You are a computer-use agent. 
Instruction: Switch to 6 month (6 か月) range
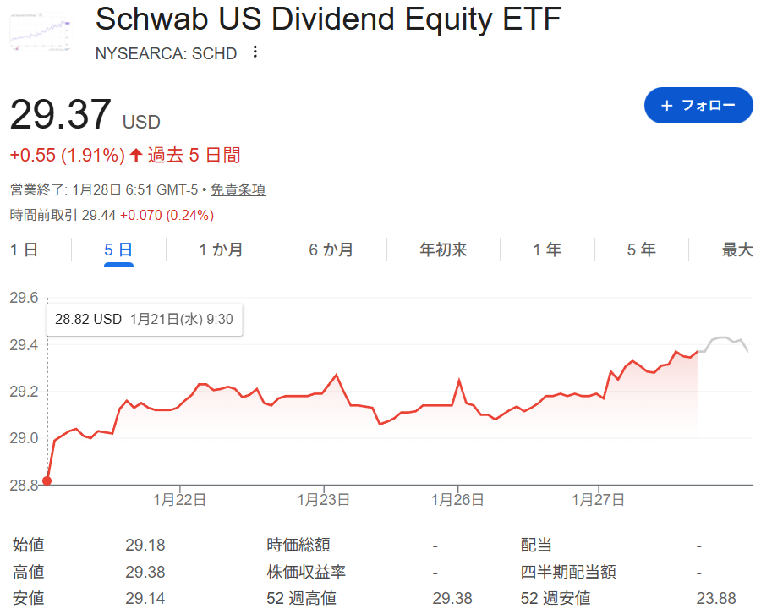click(x=331, y=250)
